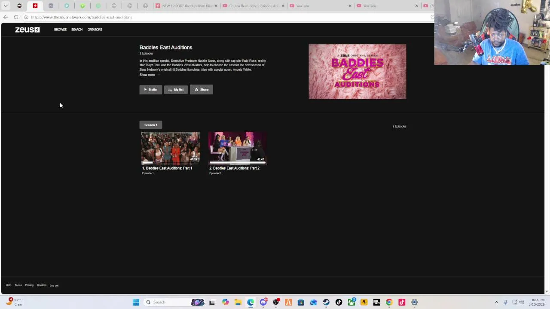Click title '1. Baddies East Auditions: Part 1'
550x309 pixels.
click(167, 168)
